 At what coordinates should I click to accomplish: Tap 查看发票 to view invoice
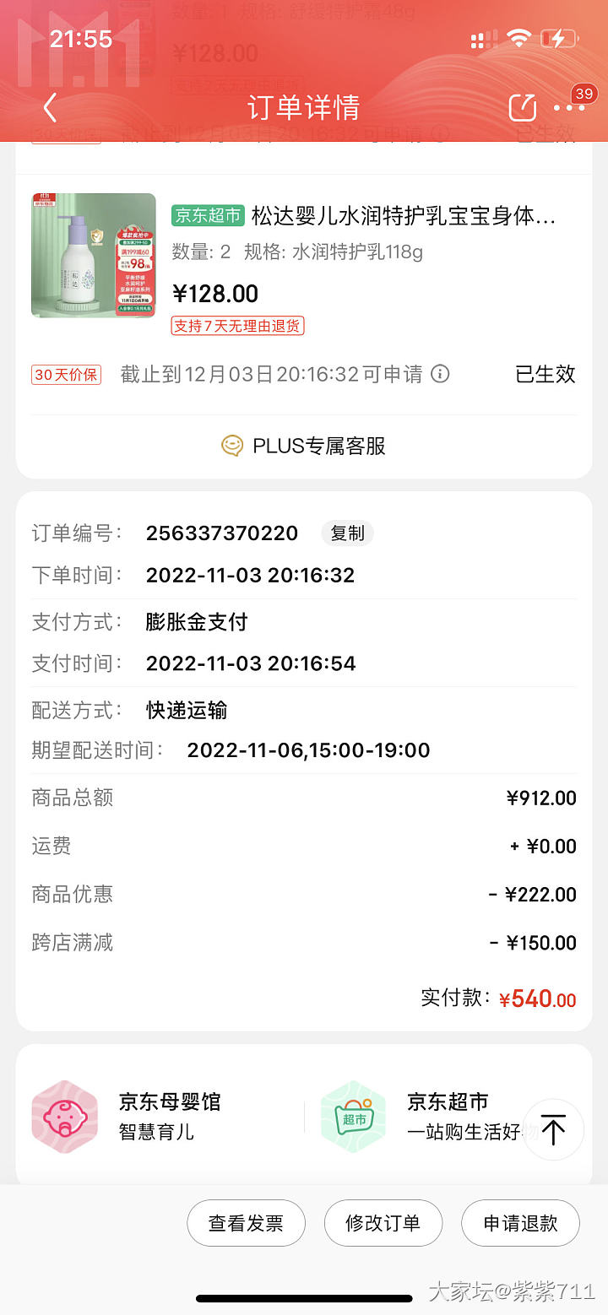pyautogui.click(x=246, y=1223)
